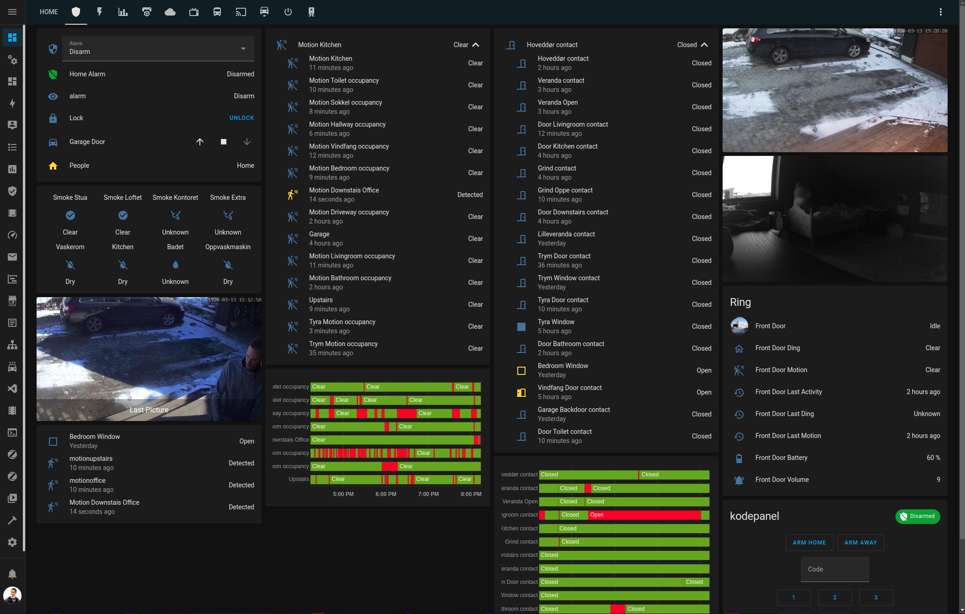Open settings gear in sidebar
Screen dimensions: 965x614
12,542
